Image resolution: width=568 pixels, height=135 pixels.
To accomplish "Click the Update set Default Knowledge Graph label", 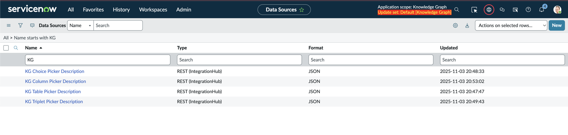I will [414, 12].
